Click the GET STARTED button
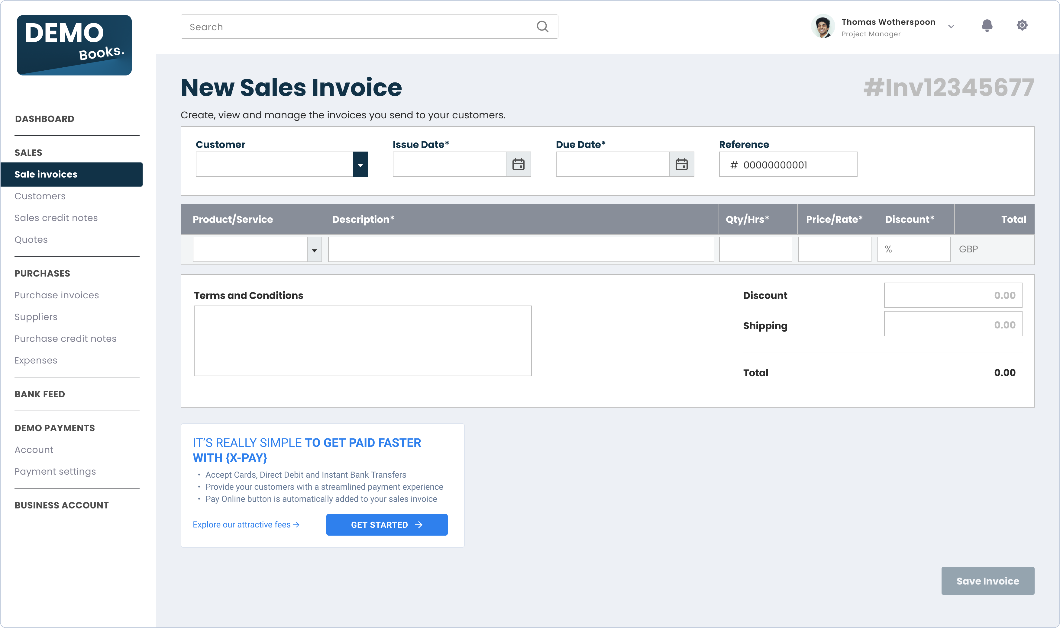This screenshot has width=1060, height=628. pos(387,525)
